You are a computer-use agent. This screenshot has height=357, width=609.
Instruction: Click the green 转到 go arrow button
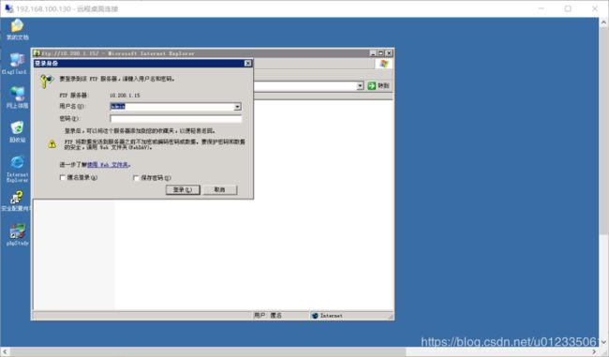coord(372,85)
